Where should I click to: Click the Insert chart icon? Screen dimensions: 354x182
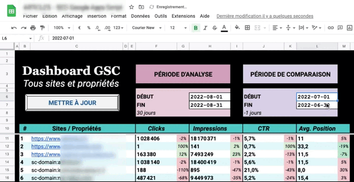tap(350, 27)
